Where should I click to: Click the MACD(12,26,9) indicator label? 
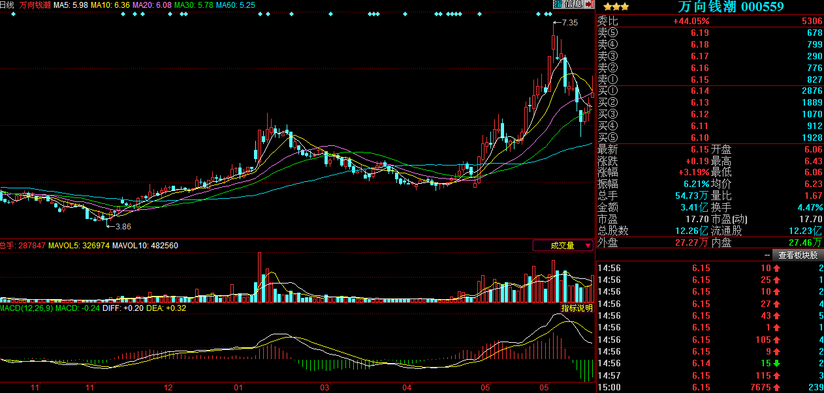click(26, 308)
